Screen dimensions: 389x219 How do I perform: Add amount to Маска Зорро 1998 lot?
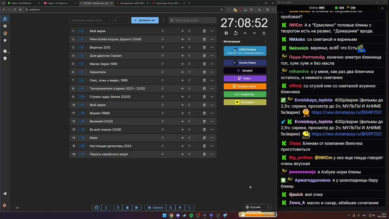click(182, 64)
